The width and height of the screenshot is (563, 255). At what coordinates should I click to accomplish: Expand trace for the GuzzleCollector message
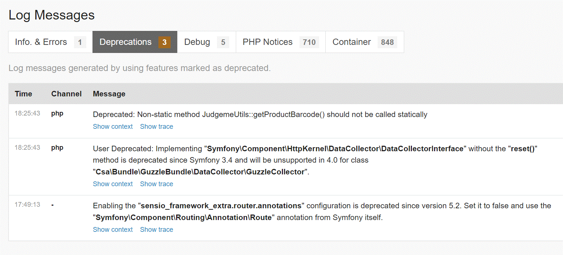pyautogui.click(x=157, y=184)
